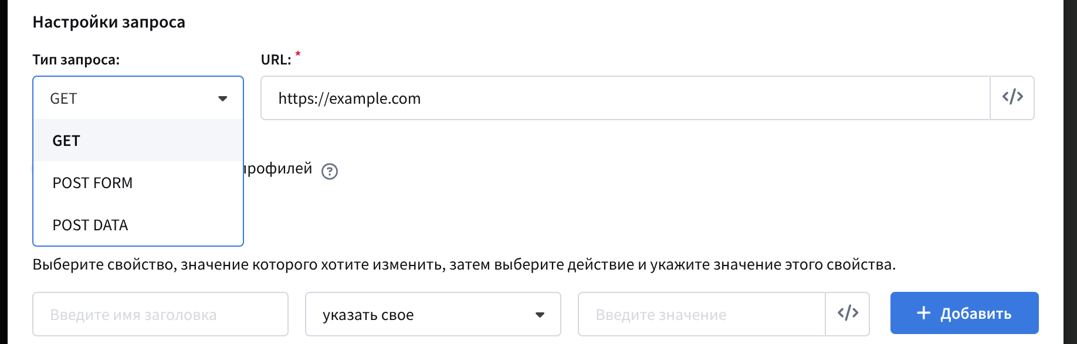Click the Введите имя заголовка field
The height and width of the screenshot is (344, 1077).
click(160, 315)
